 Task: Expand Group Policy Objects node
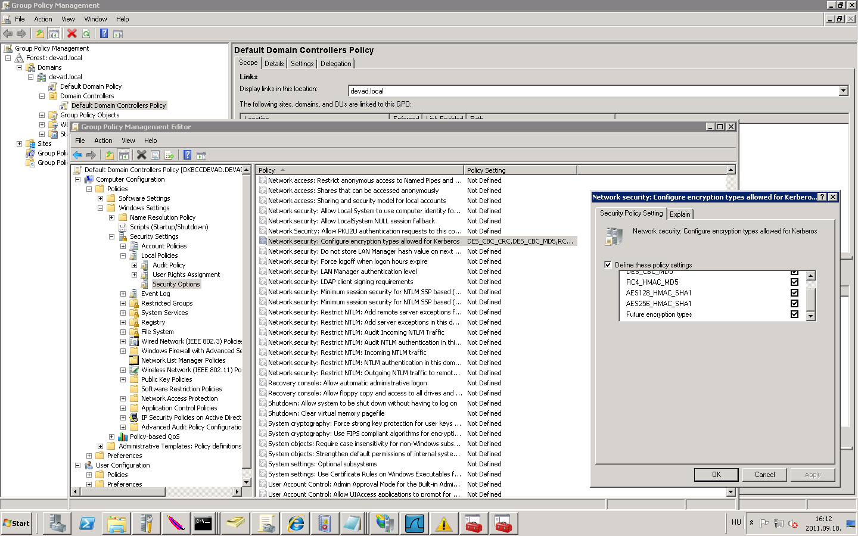click(42, 115)
